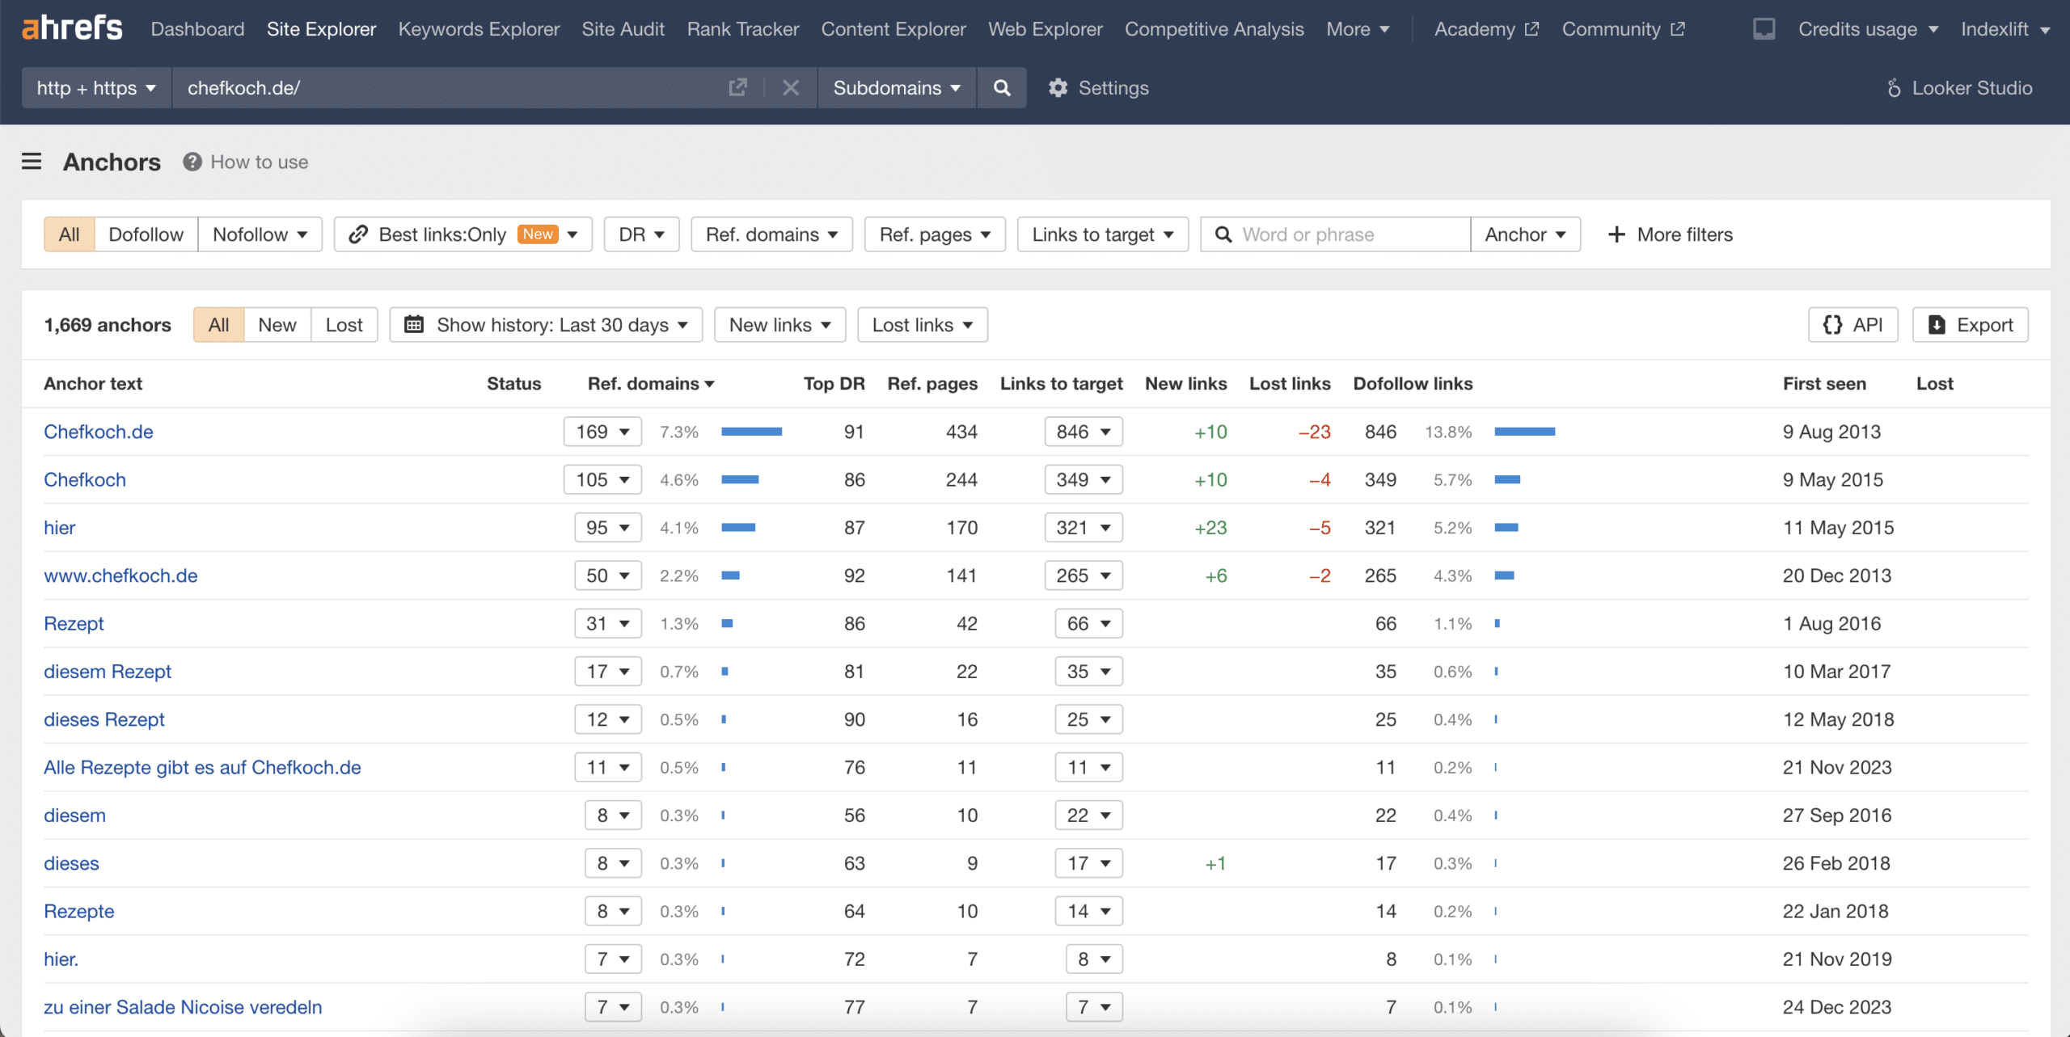Open Content Explorer
This screenshot has height=1037, width=2070.
[x=893, y=29]
